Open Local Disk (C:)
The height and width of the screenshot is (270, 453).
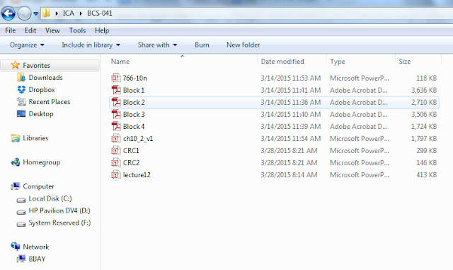click(x=50, y=198)
